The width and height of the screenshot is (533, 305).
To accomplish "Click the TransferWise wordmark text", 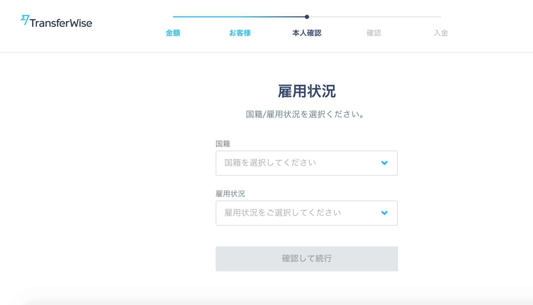I will [x=61, y=23].
